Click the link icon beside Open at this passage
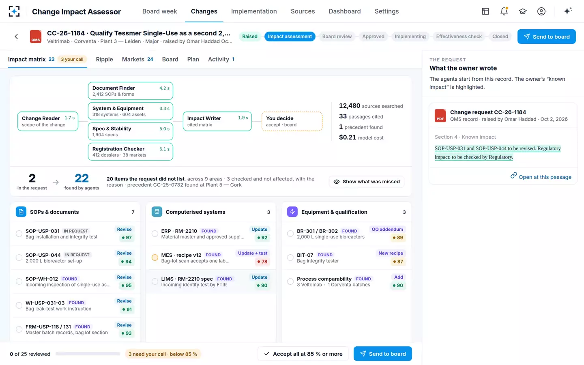Screen dimensions: 584x365 [513, 176]
